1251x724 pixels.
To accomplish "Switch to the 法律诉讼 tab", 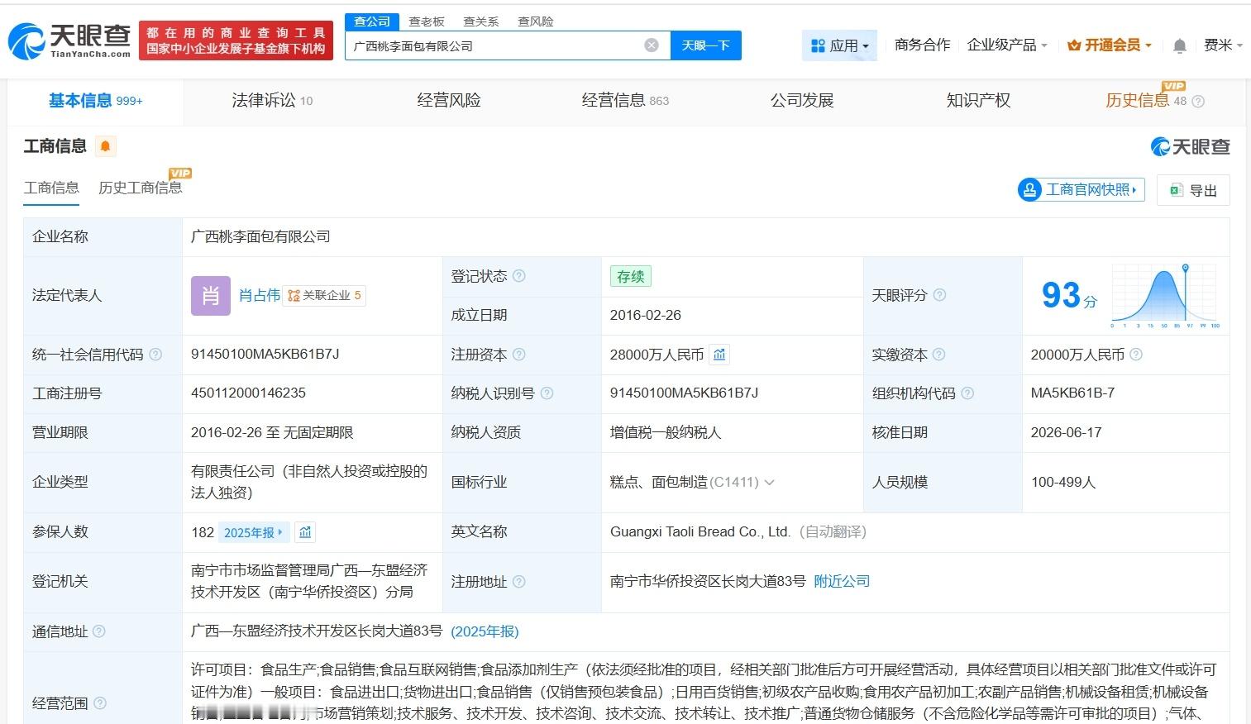I will 272,101.
